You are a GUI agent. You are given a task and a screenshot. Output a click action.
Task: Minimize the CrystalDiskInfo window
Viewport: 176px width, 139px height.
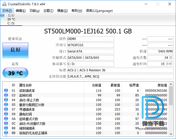146,4
